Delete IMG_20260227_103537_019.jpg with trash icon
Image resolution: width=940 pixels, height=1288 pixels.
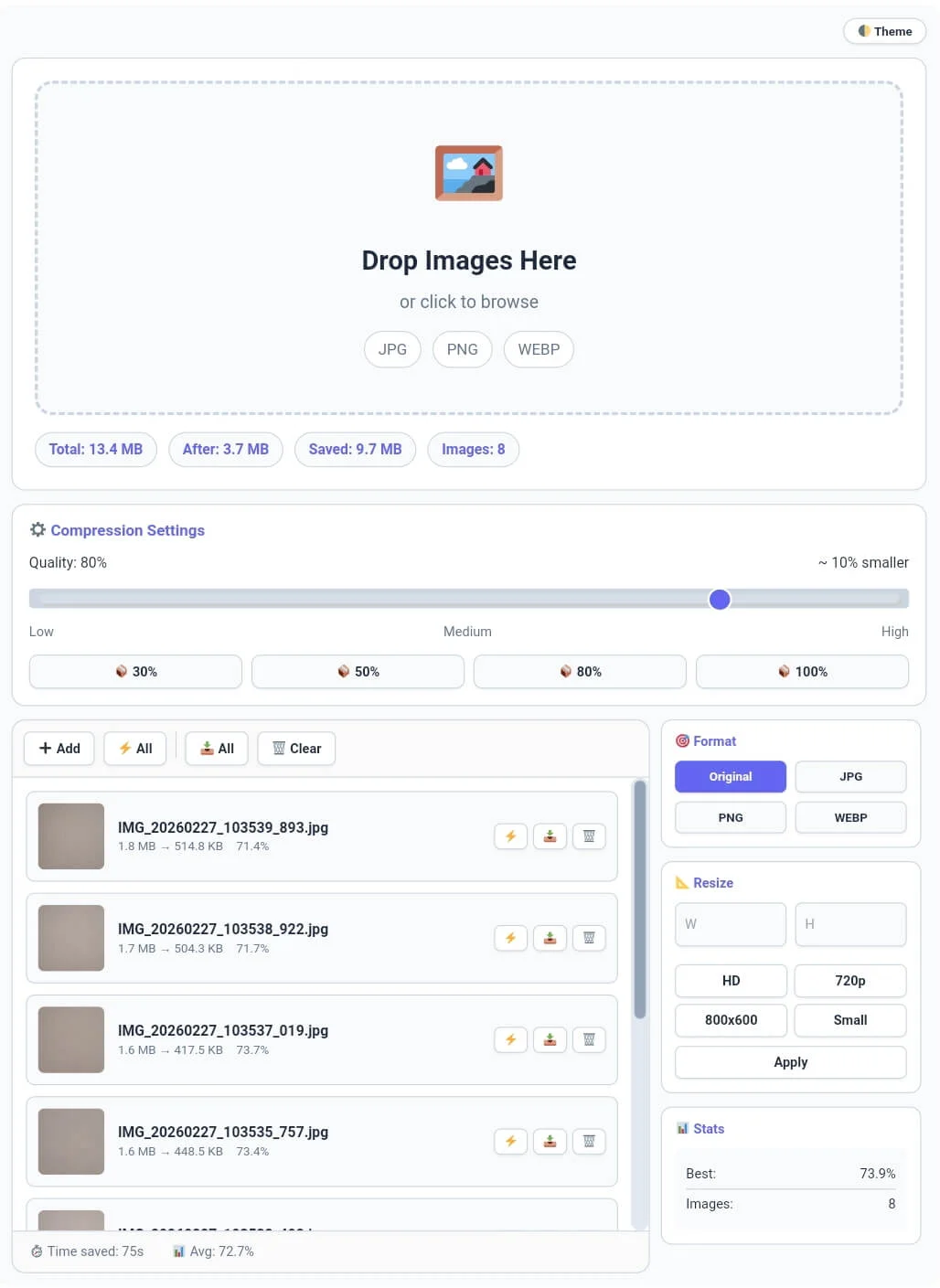click(589, 1039)
